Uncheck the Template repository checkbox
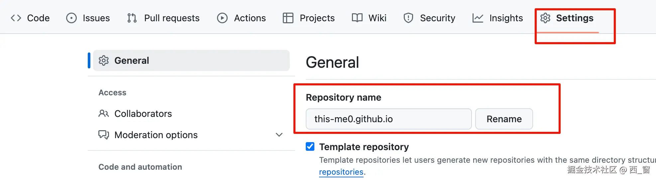Image resolution: width=656 pixels, height=180 pixels. tap(310, 146)
